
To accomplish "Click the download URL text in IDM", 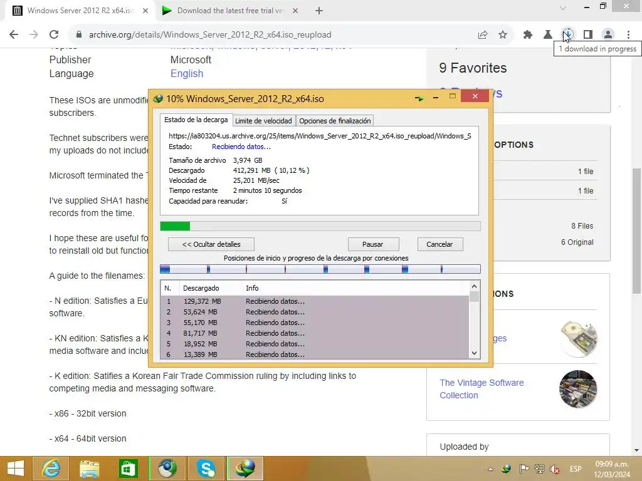I will 320,136.
